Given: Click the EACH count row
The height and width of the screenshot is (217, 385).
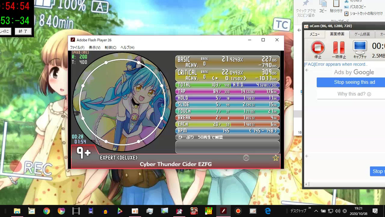Looking at the screenshot, I should point(227,124).
